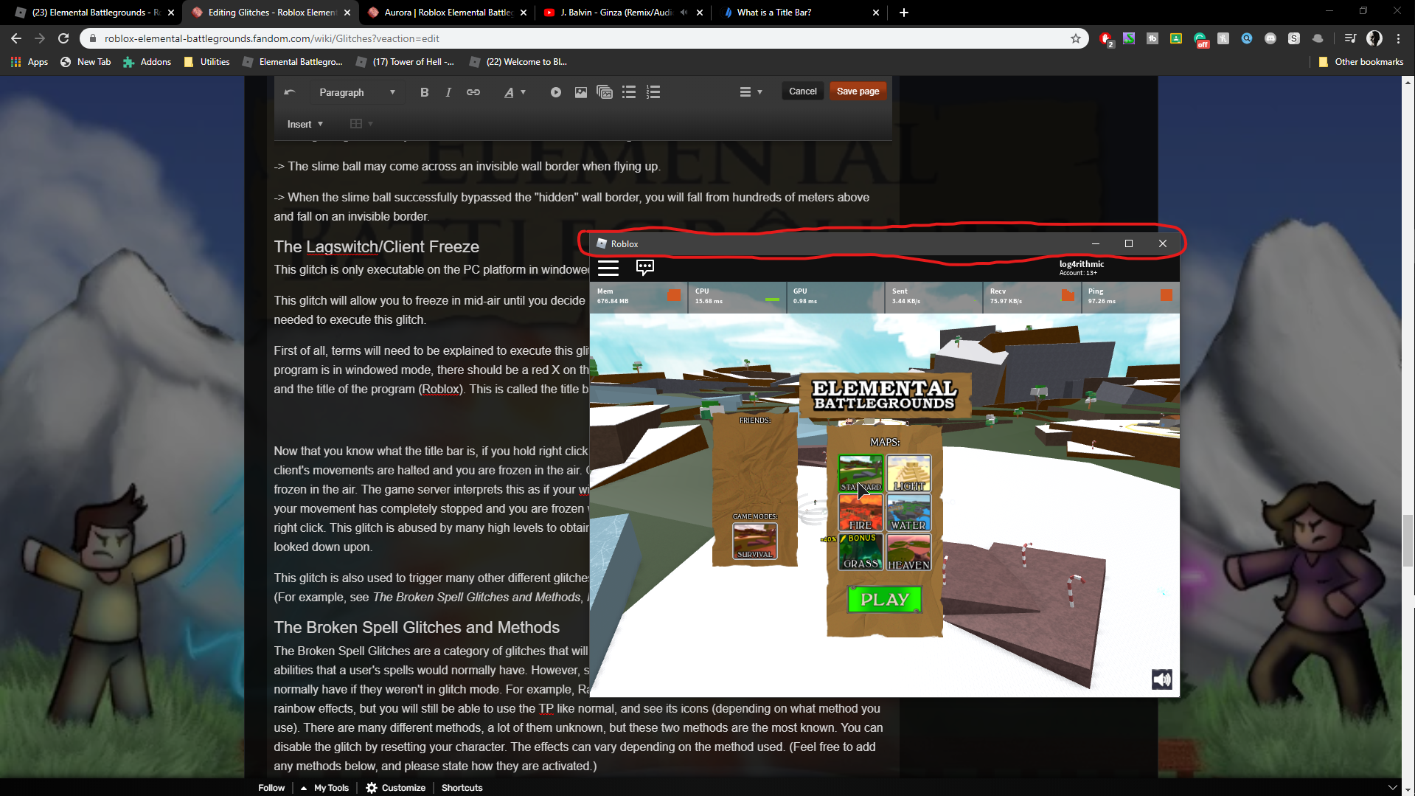This screenshot has width=1415, height=796.
Task: Apply italic formatting in the wiki editor
Action: pyautogui.click(x=448, y=92)
